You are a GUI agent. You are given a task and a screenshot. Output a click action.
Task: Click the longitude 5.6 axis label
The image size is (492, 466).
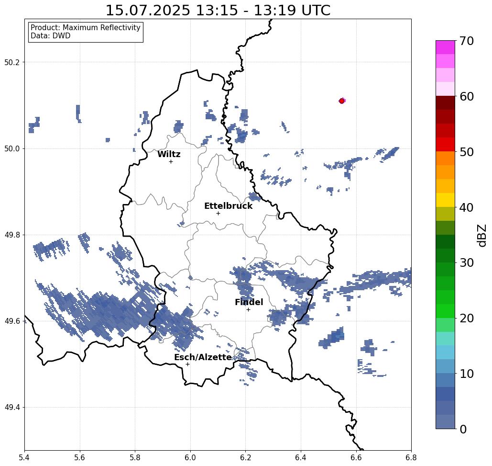point(80,458)
